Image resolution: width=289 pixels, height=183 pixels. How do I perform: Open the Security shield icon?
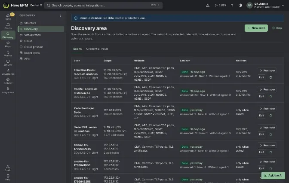pyautogui.click(x=8, y=63)
